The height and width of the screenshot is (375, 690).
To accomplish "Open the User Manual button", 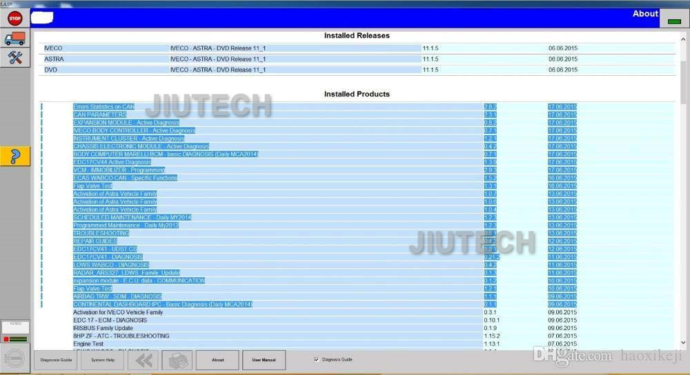I will [x=264, y=360].
